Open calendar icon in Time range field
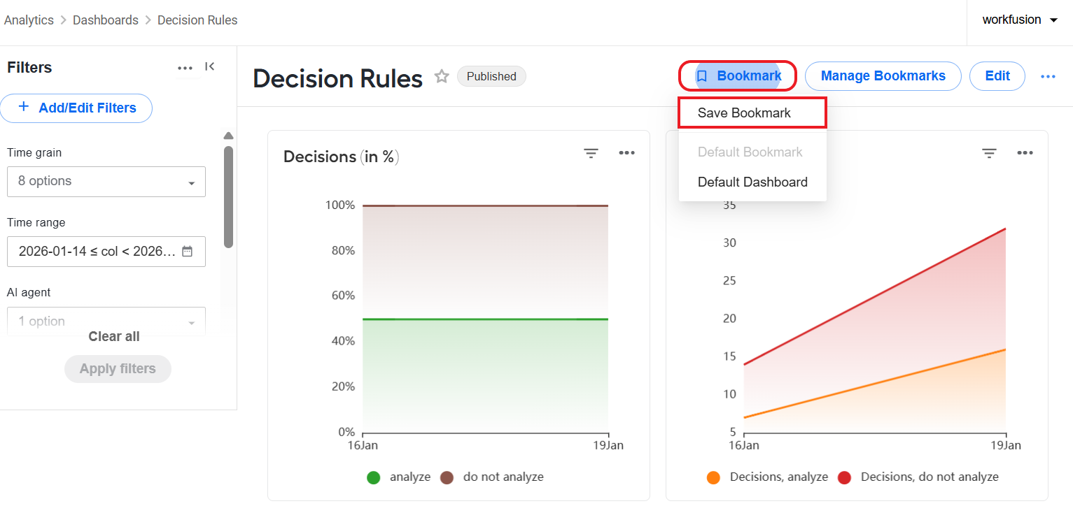 coord(188,252)
